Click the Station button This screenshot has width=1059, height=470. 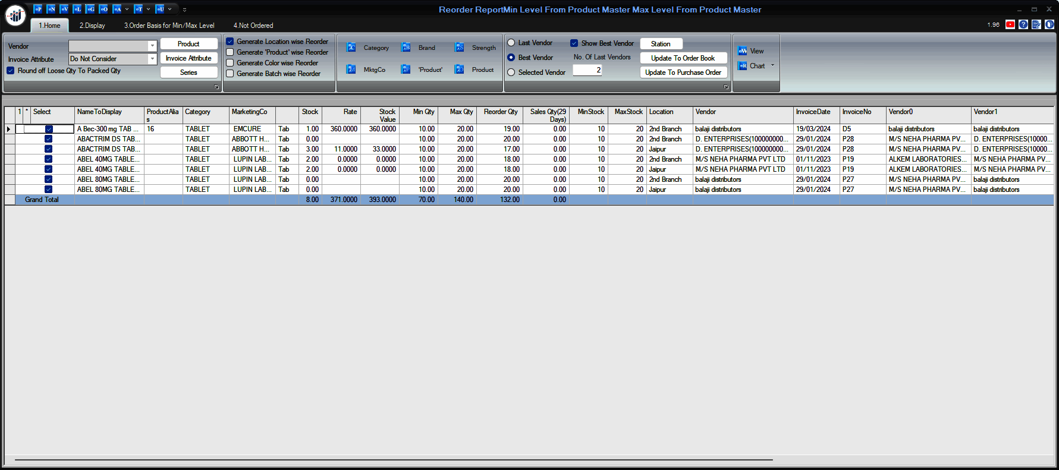tap(661, 44)
